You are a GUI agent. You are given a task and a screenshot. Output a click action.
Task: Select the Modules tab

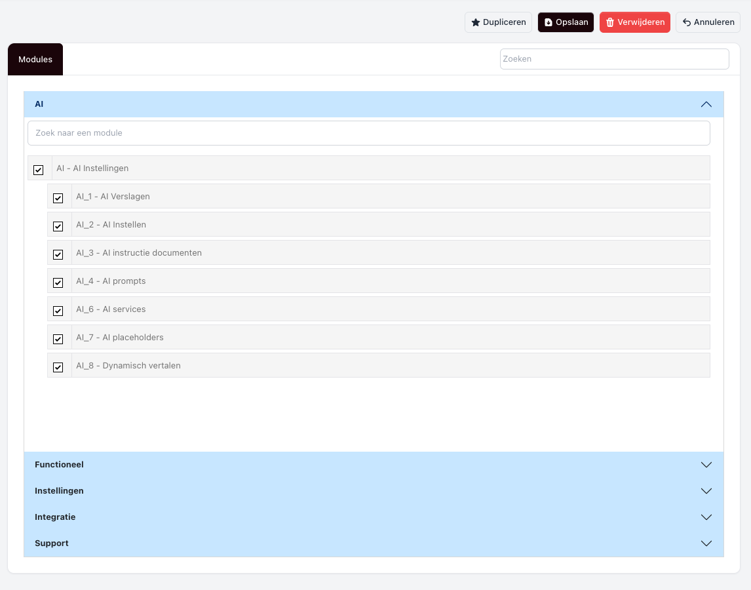coord(35,60)
